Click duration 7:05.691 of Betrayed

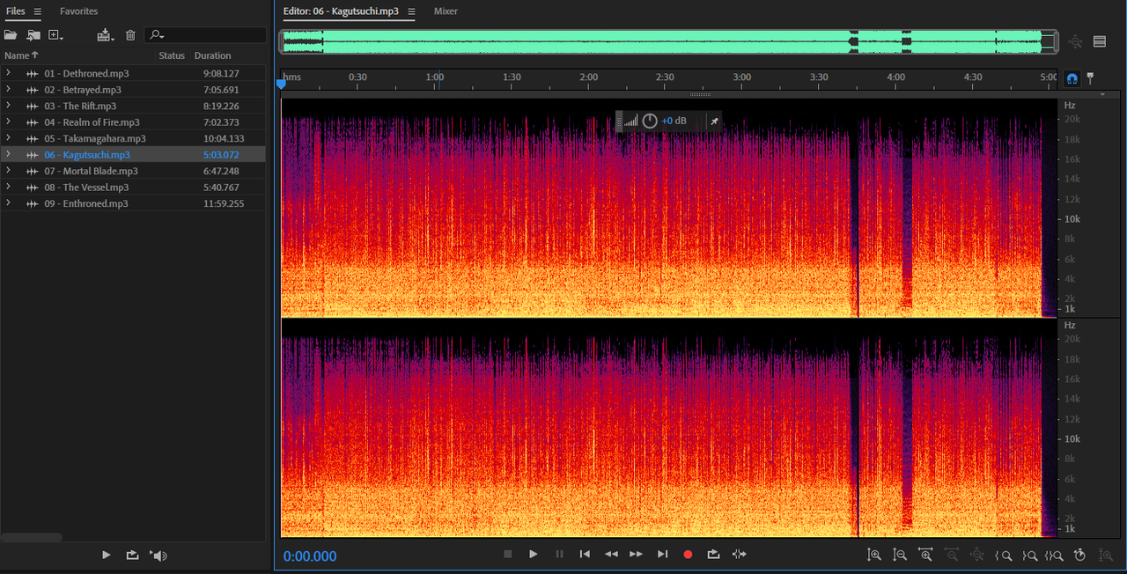[x=221, y=90]
